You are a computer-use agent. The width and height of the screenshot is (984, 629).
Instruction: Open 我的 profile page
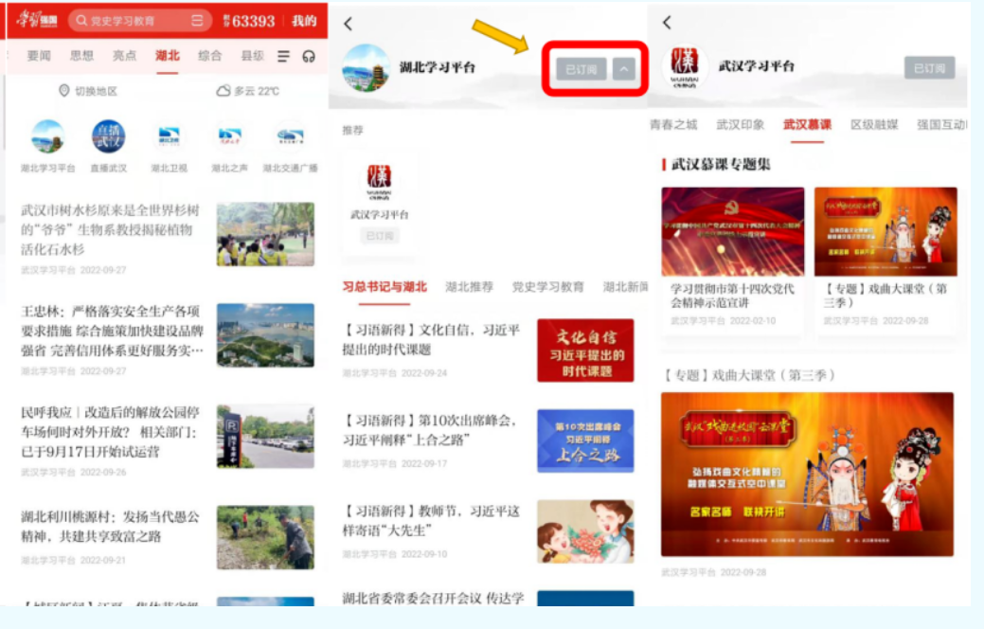[303, 21]
